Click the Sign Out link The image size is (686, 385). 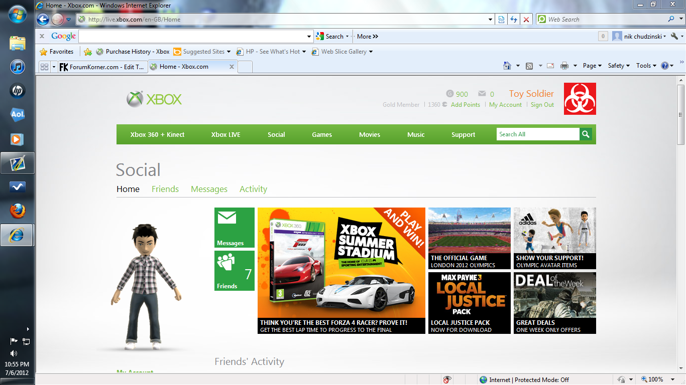542,105
